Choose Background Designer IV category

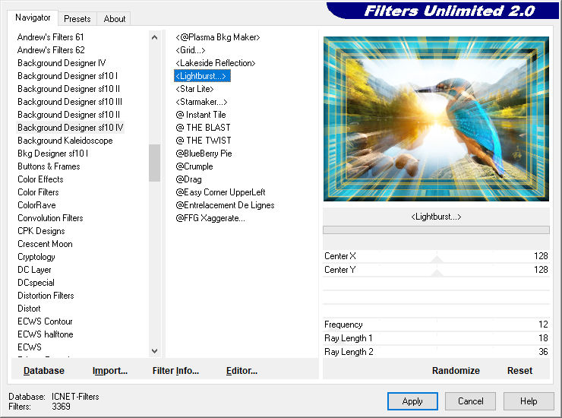[x=62, y=63]
